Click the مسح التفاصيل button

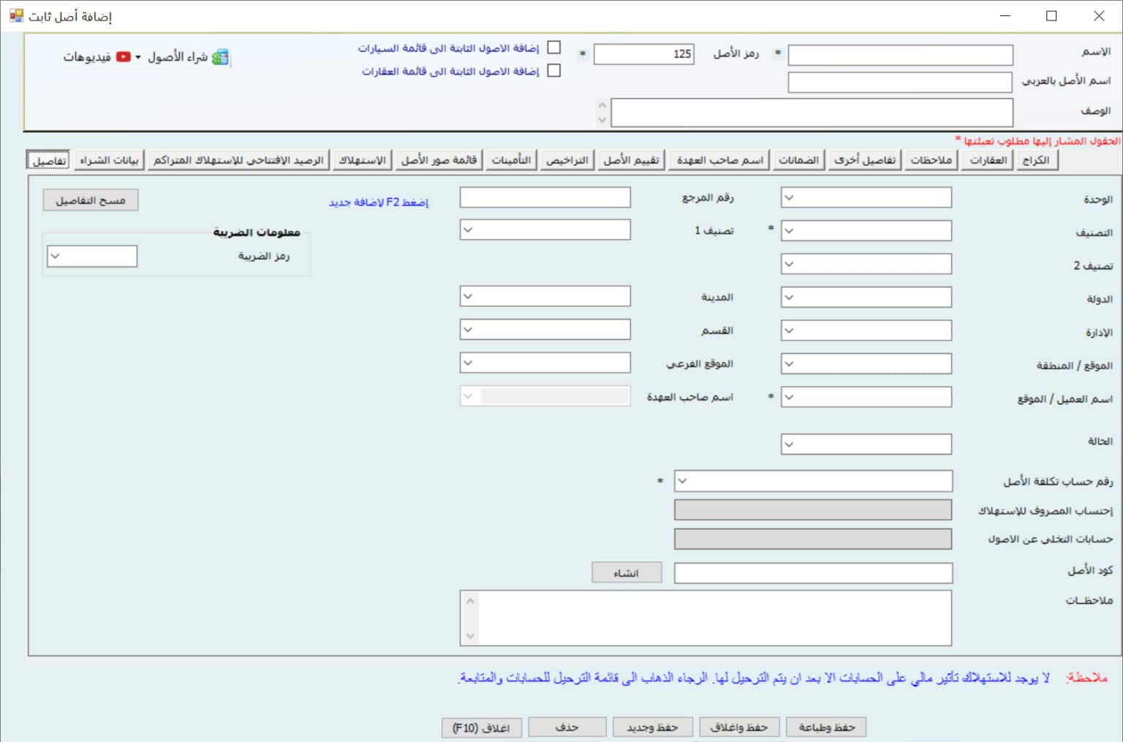(x=91, y=200)
